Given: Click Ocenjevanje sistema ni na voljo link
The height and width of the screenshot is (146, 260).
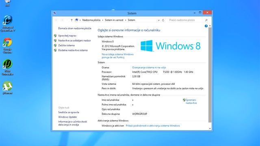Looking at the screenshot, I should click(149, 68).
